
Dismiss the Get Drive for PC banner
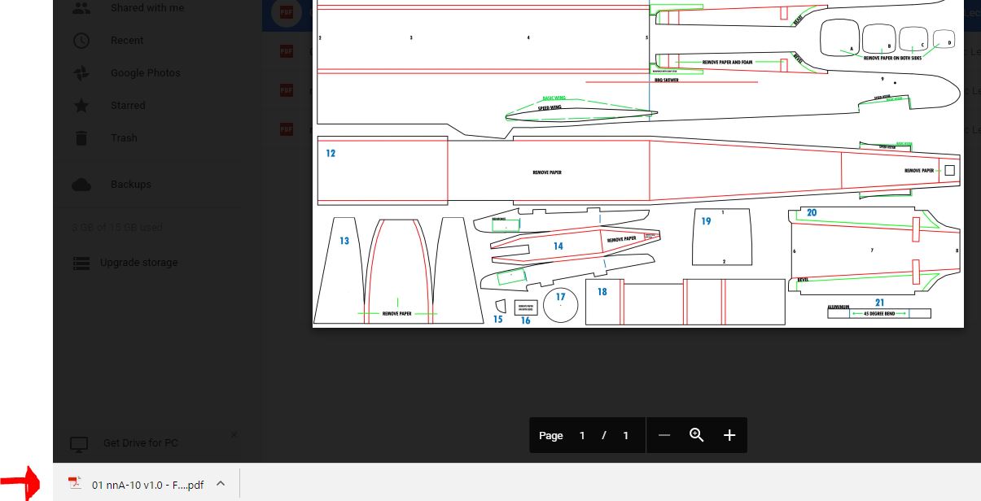point(234,435)
